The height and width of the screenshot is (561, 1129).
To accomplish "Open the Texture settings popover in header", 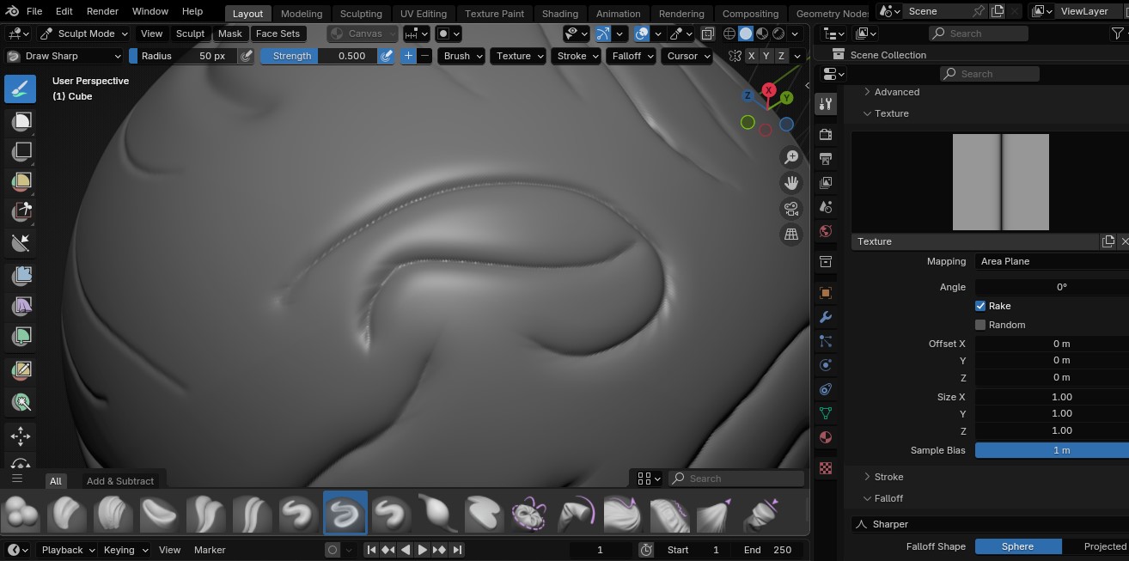I will [519, 56].
